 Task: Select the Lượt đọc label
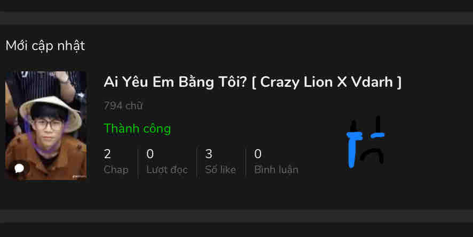[x=167, y=170]
